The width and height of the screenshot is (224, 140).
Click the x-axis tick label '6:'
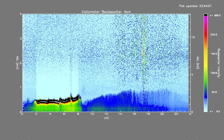65,114
